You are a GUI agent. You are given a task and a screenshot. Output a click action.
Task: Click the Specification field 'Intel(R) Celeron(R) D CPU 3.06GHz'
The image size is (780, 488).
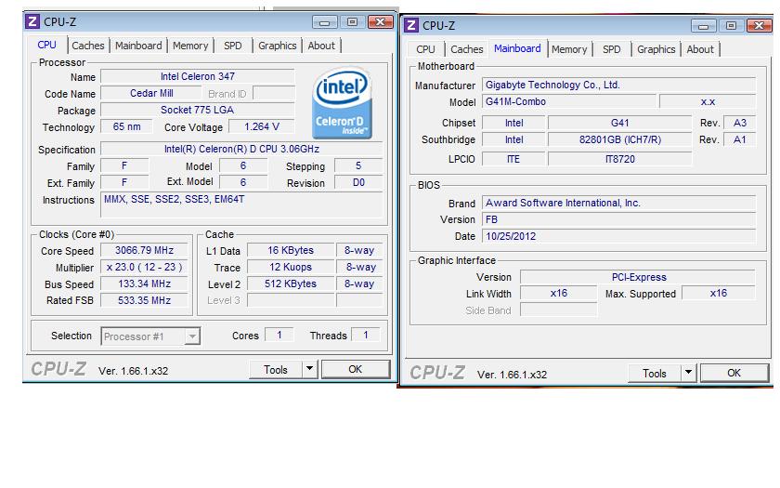point(241,149)
